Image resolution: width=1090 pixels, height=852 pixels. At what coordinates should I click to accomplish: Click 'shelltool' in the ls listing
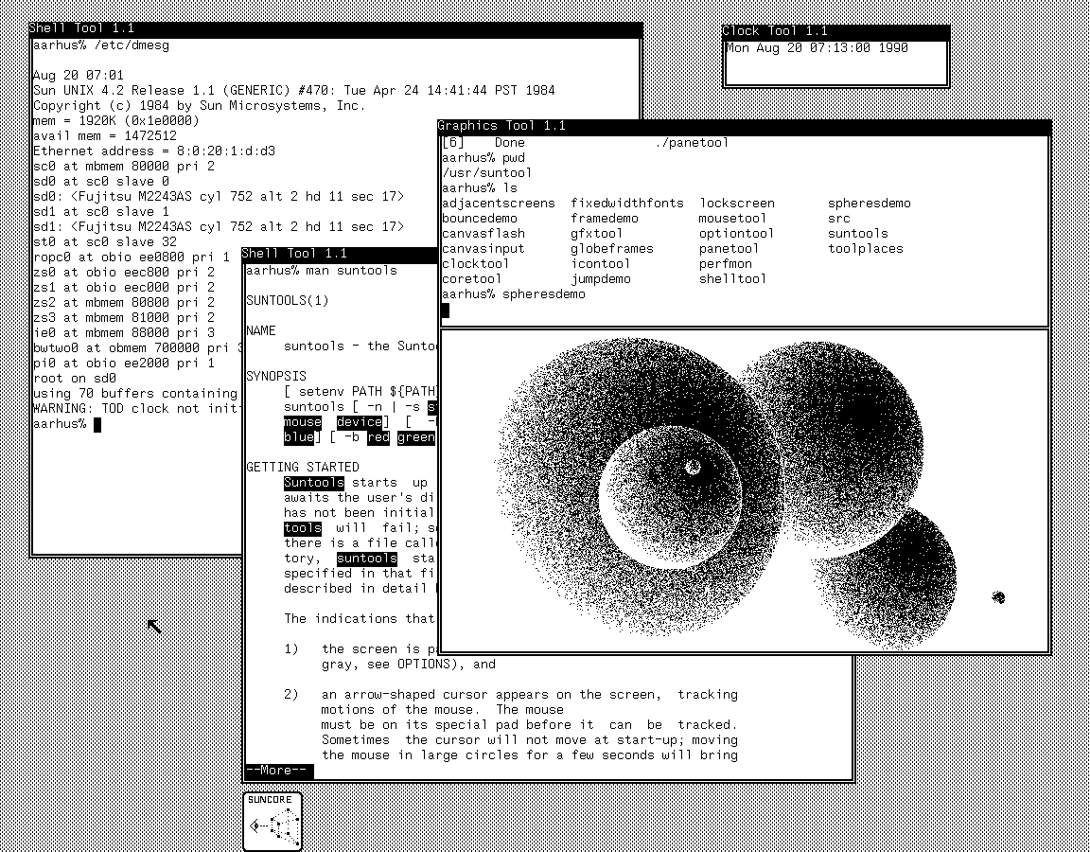732,279
